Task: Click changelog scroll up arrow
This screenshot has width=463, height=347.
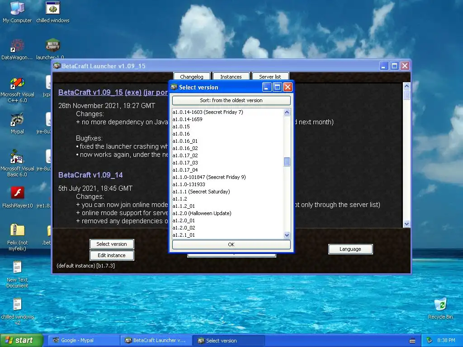Action: point(406,86)
